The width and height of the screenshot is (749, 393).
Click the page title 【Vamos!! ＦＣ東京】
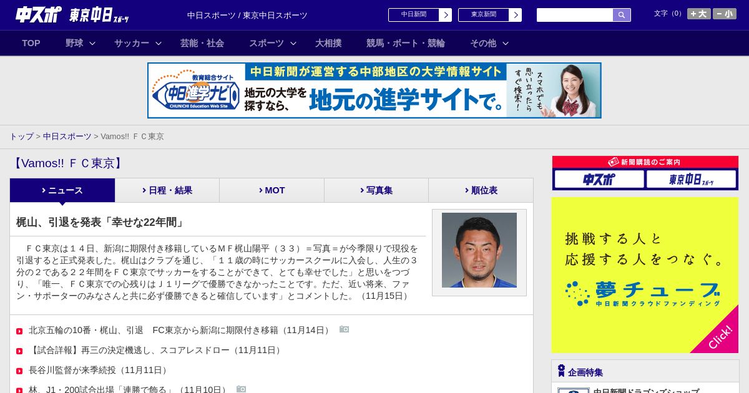pyautogui.click(x=69, y=163)
